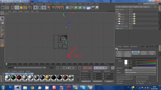Activate the Scale tool
The height and width of the screenshot is (90, 161).
coord(21,7)
